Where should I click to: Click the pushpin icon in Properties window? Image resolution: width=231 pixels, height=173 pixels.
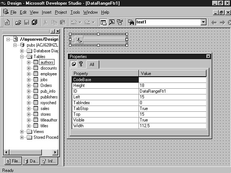point(74,64)
